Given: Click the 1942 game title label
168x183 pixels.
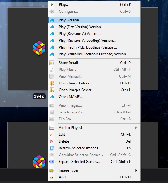Looking at the screenshot, I should click(39, 96).
